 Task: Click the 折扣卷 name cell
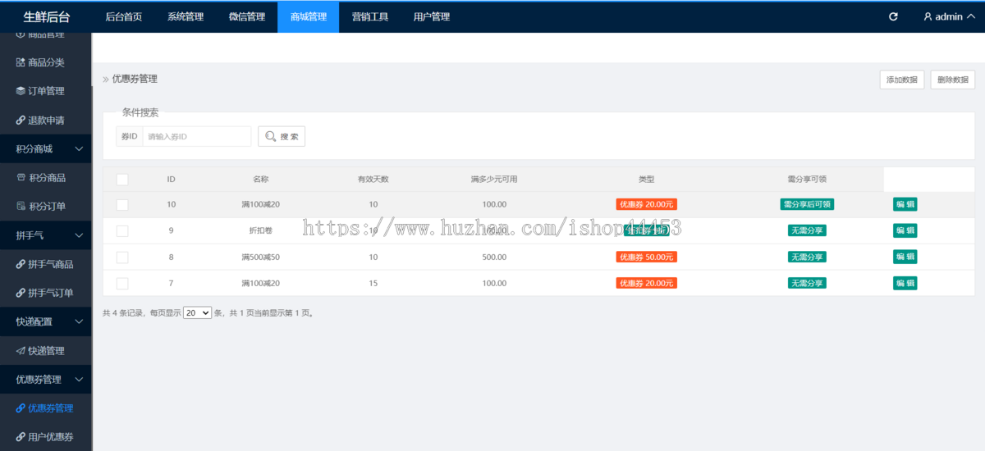(x=260, y=231)
